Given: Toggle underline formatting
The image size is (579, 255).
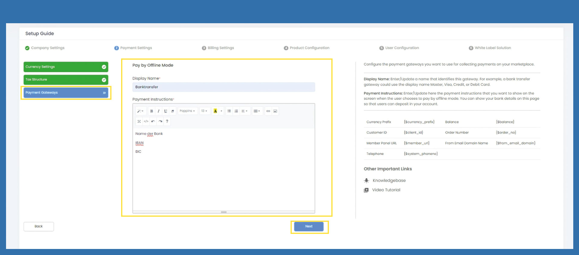Looking at the screenshot, I should 166,111.
